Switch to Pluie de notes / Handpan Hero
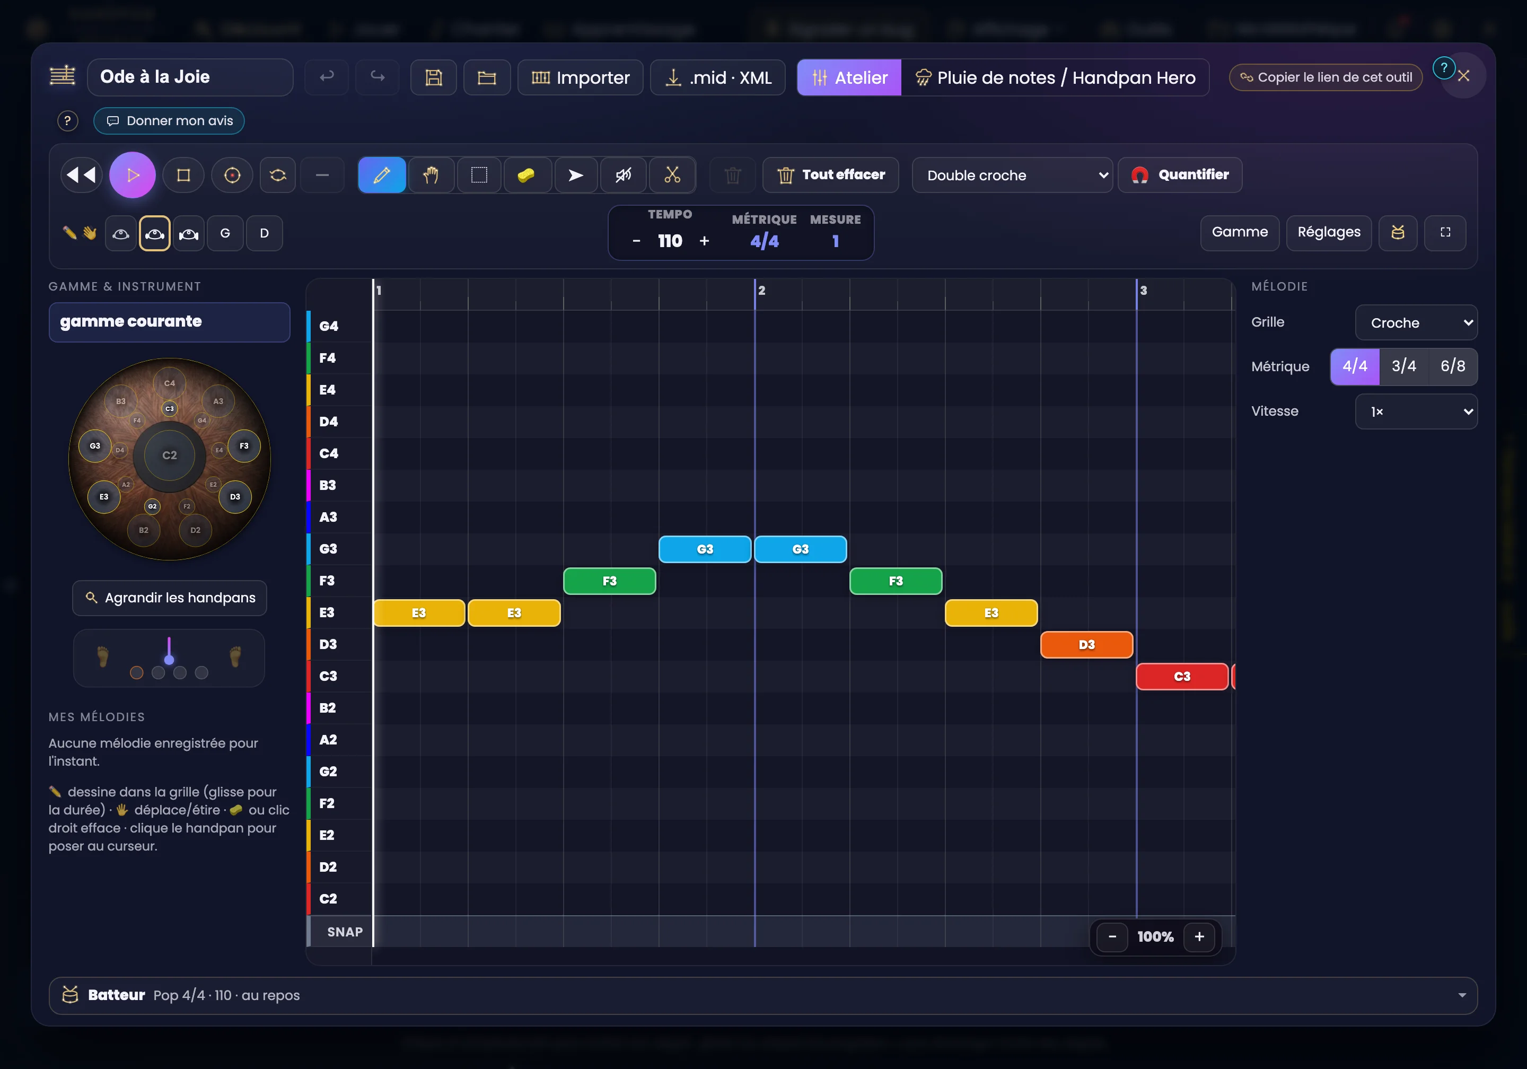This screenshot has width=1527, height=1069. tap(1055, 77)
